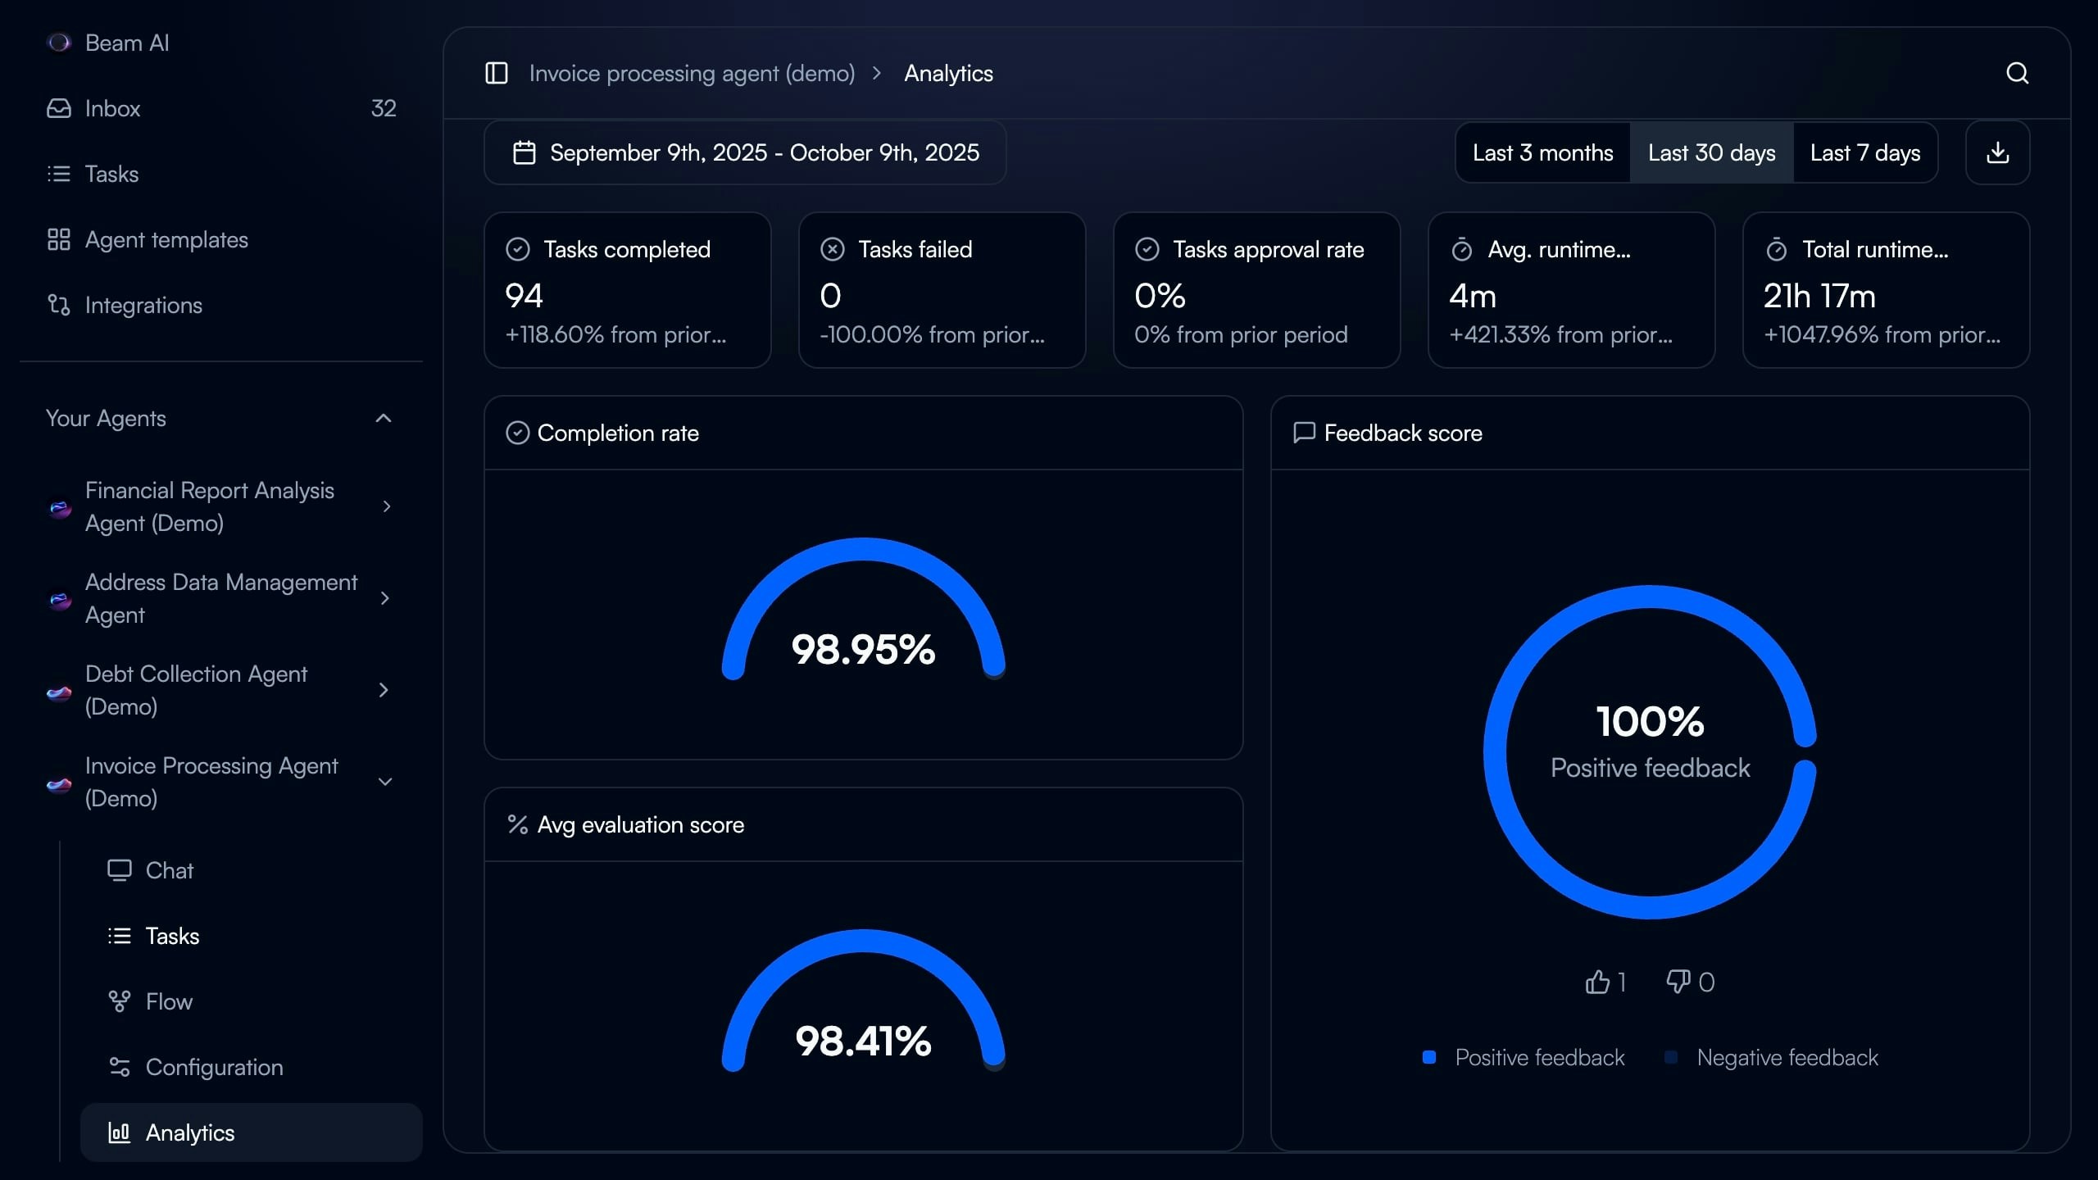Open the Configuration panel
Viewport: 2098px width, 1180px height.
click(215, 1067)
